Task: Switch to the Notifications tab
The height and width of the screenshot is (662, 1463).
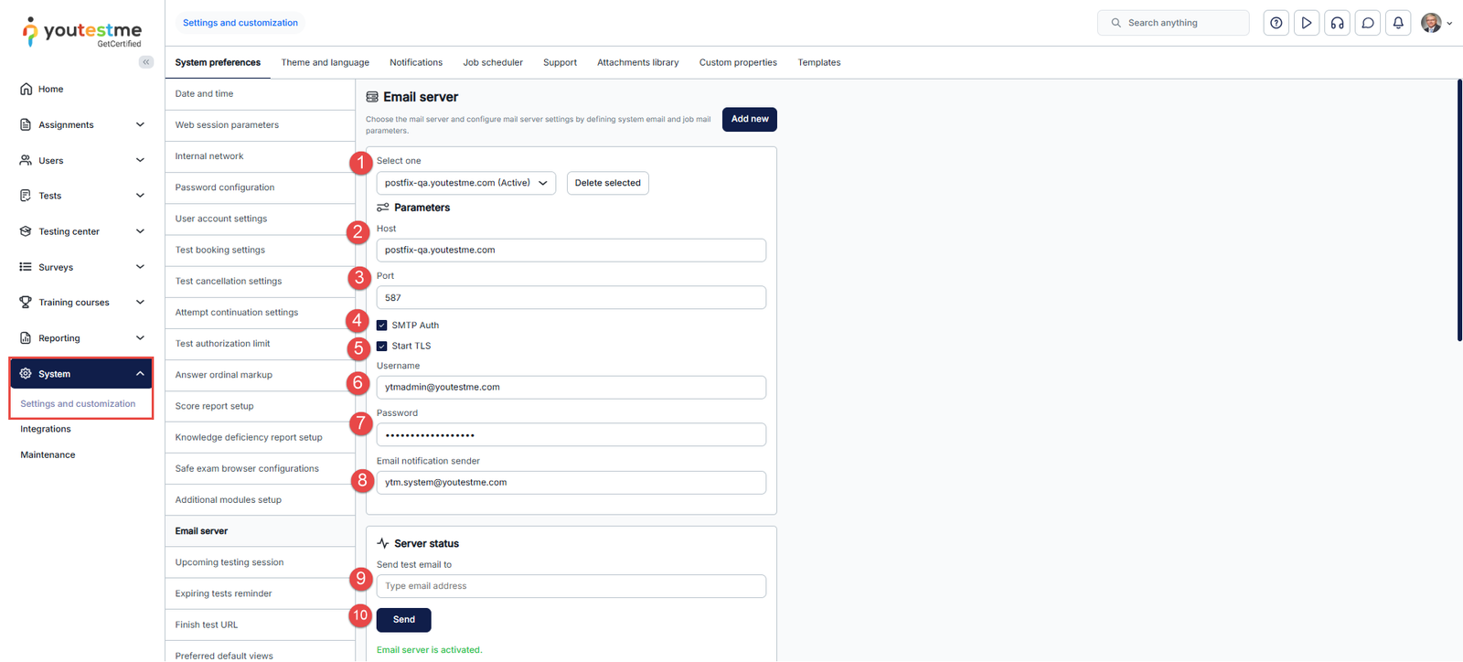Action: [x=416, y=62]
